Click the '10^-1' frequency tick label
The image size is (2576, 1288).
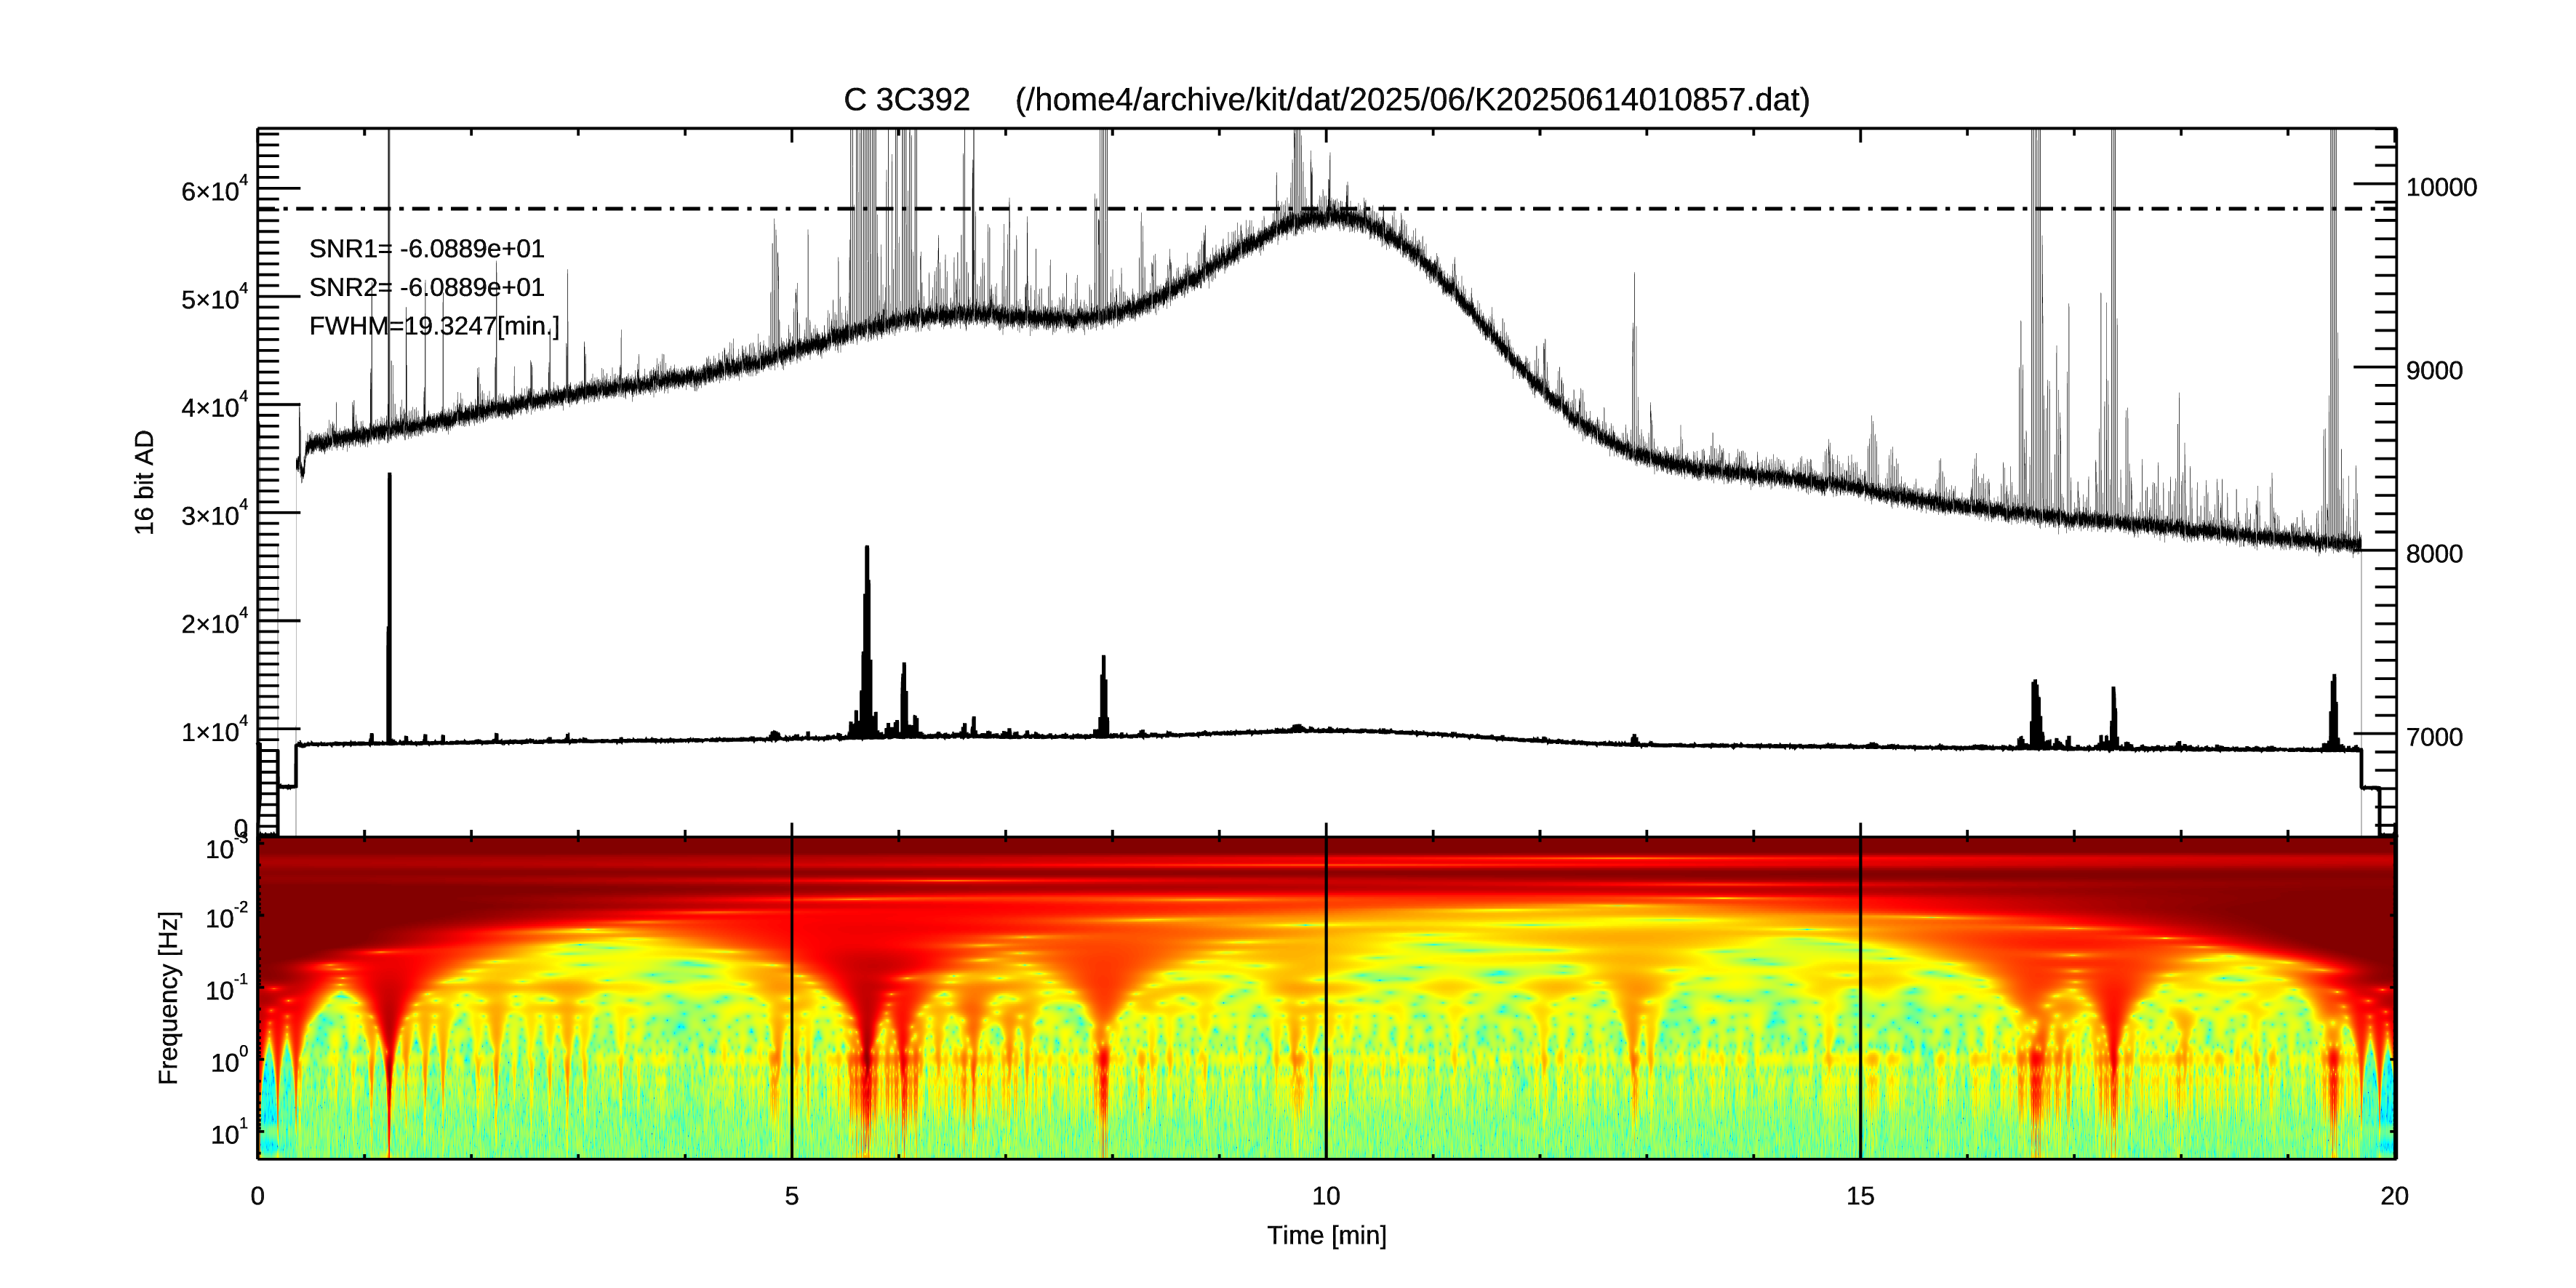(x=227, y=988)
